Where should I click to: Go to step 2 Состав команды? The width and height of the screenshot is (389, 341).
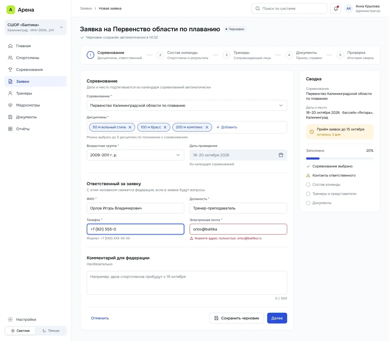click(x=183, y=55)
